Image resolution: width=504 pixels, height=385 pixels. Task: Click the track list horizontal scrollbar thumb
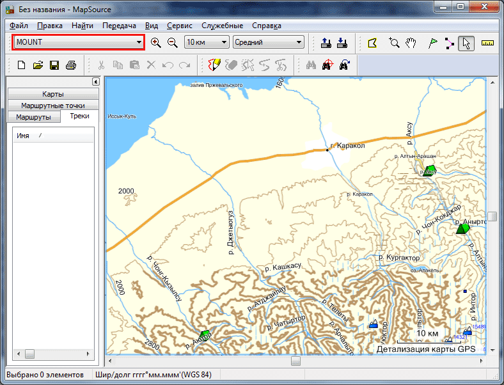[x=29, y=354]
